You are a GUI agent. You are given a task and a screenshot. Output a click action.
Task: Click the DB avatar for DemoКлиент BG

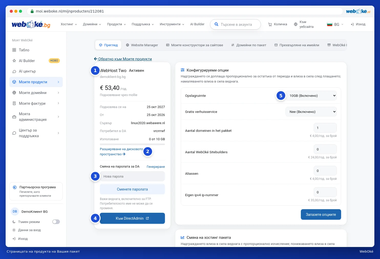pos(15,211)
